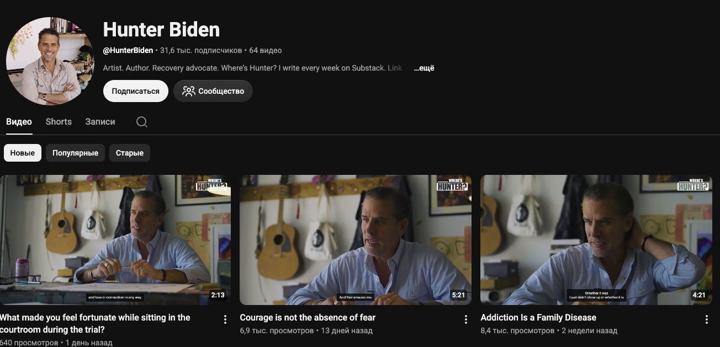Subscribe with the Подписаться button
This screenshot has height=347, width=720.
pyautogui.click(x=136, y=91)
